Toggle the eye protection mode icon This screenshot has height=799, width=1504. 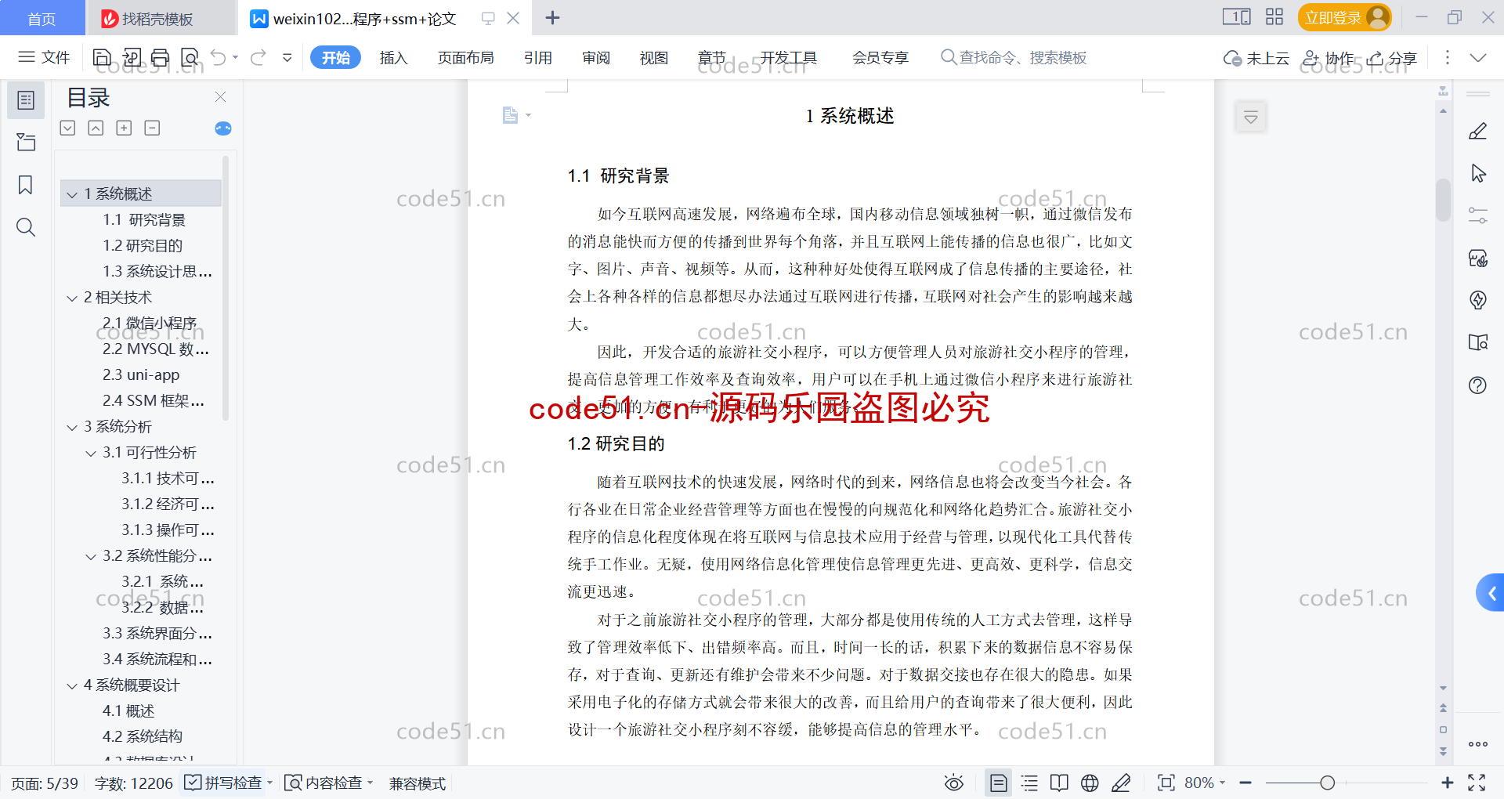coord(953,783)
